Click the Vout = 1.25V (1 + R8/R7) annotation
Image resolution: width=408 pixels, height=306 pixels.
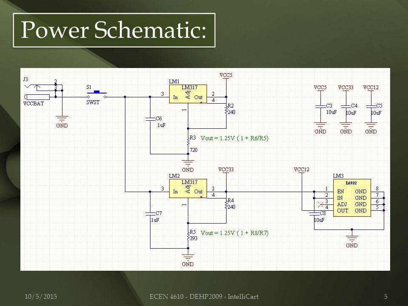coord(235,233)
